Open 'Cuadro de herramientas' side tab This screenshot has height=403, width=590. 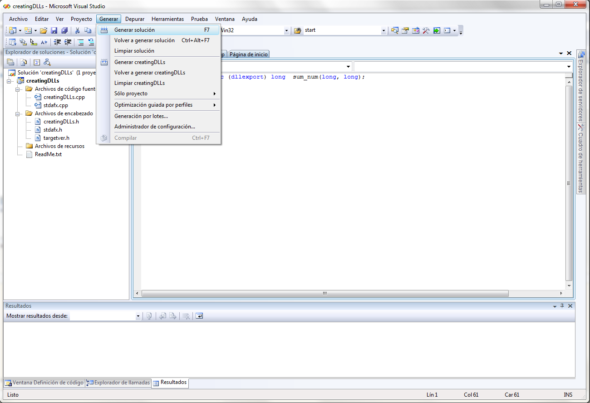(581, 158)
